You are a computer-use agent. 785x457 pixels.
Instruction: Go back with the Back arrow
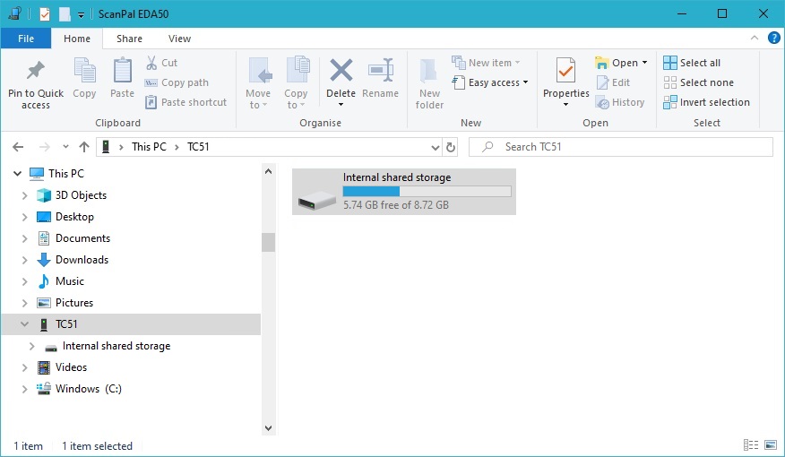pos(18,147)
